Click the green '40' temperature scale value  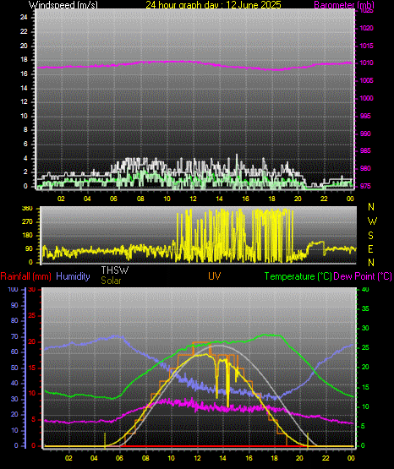[x=365, y=290]
